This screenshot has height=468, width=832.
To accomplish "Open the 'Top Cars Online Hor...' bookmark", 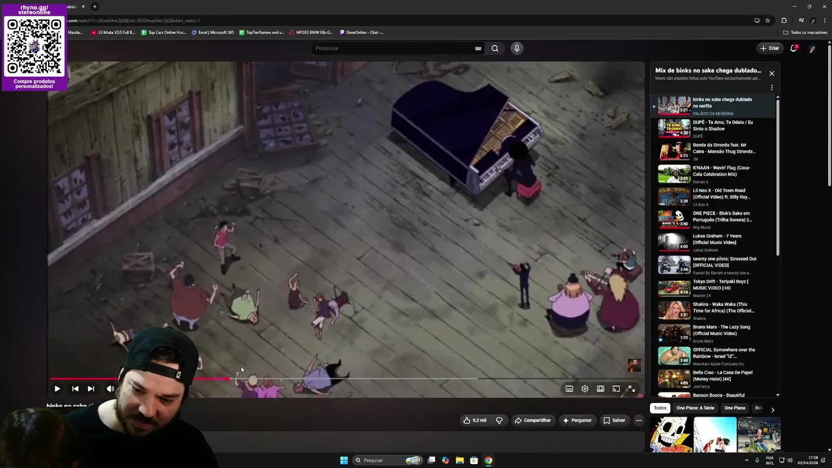I will click(x=163, y=32).
